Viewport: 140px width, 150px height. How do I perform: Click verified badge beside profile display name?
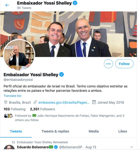(x=61, y=74)
